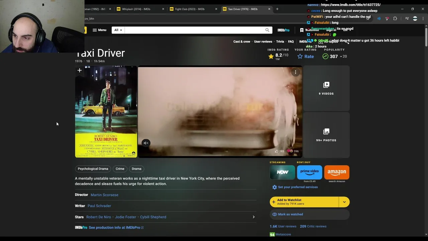Click the browser address bar
Viewport: 428px width, 241px height.
point(221,19)
